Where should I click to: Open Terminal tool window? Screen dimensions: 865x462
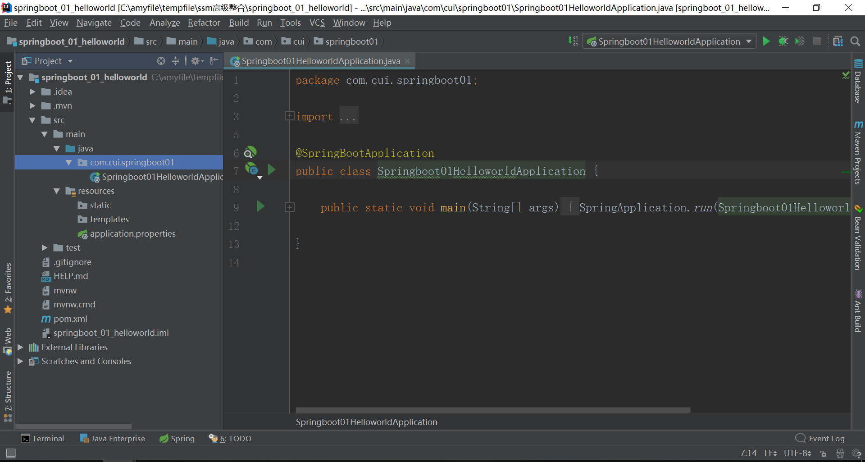[x=43, y=439]
